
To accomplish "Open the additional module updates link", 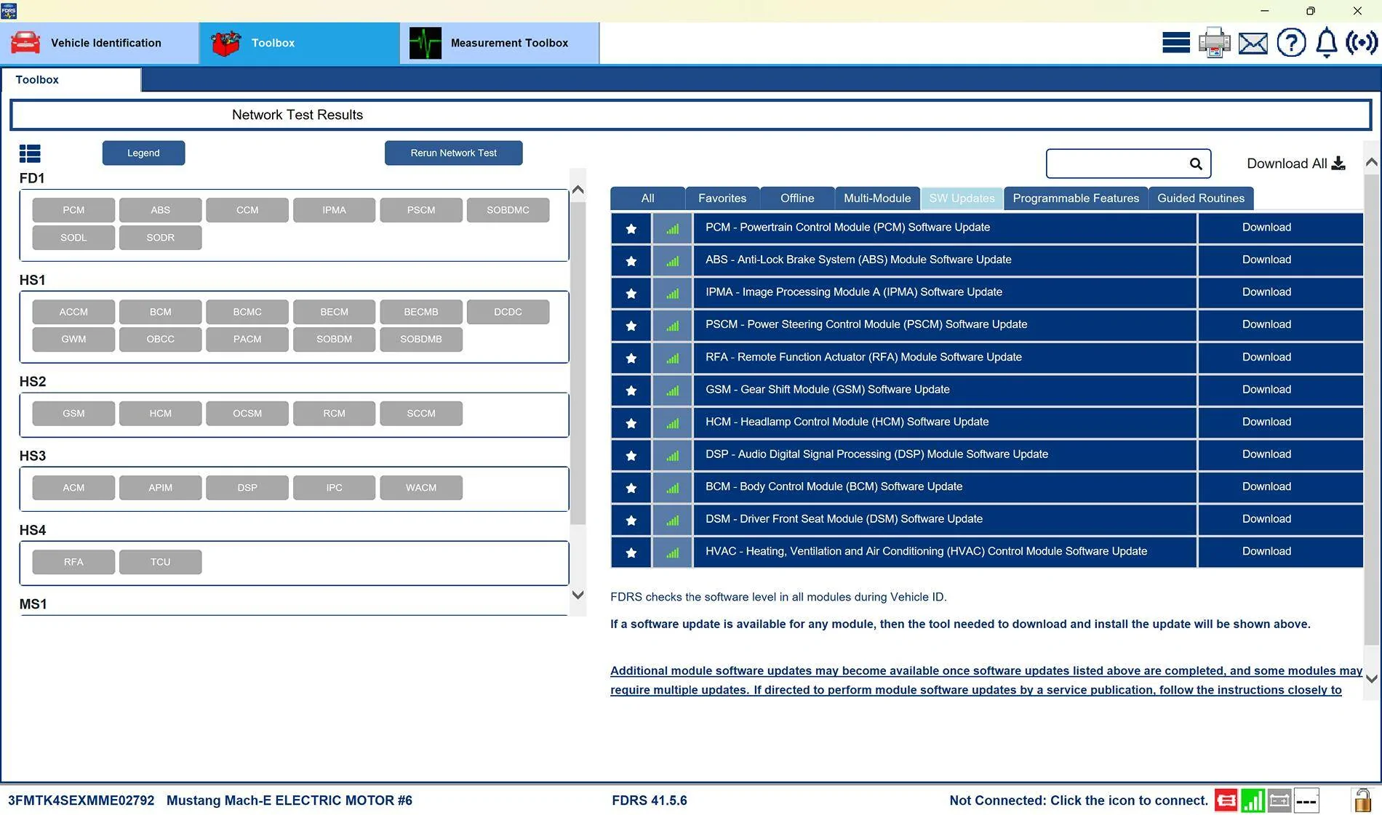I will 986,680.
